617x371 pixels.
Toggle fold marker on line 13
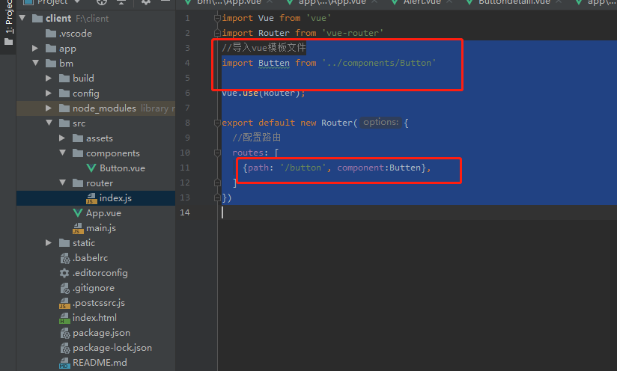[217, 197]
